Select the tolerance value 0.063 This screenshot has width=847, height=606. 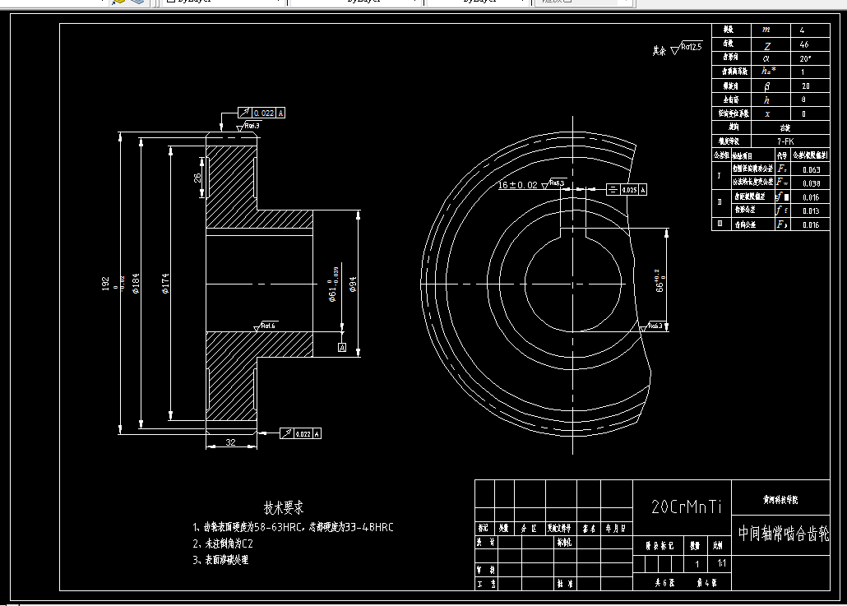[x=812, y=169]
